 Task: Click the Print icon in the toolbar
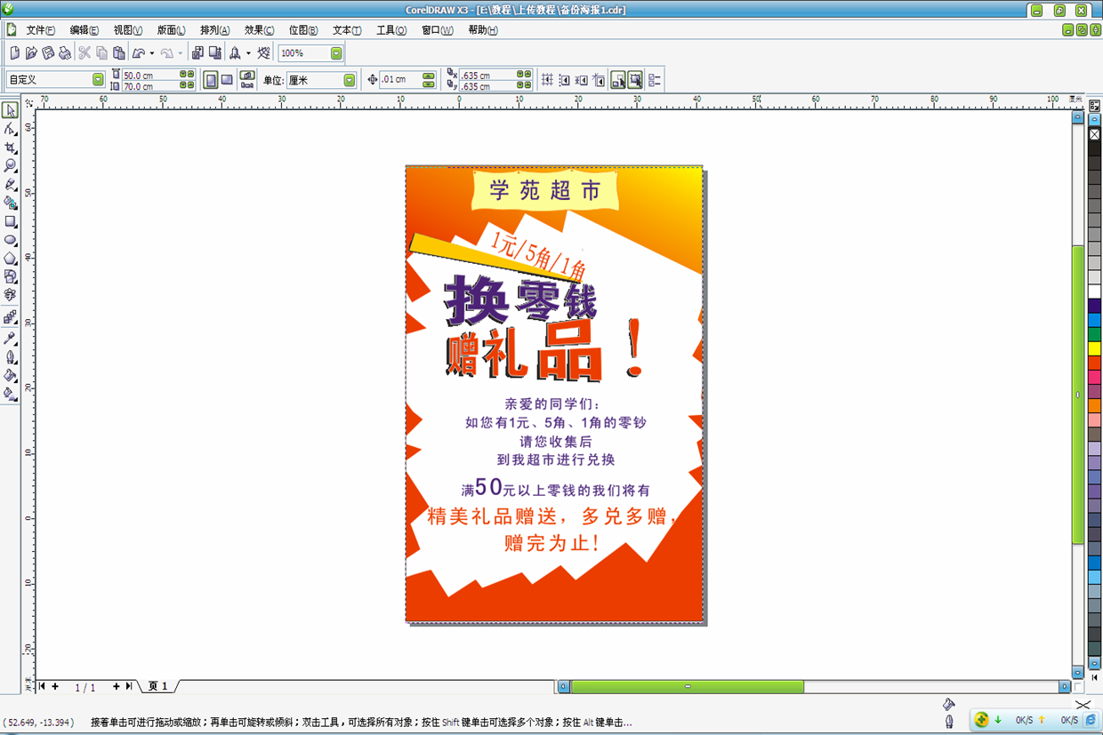click(x=65, y=53)
